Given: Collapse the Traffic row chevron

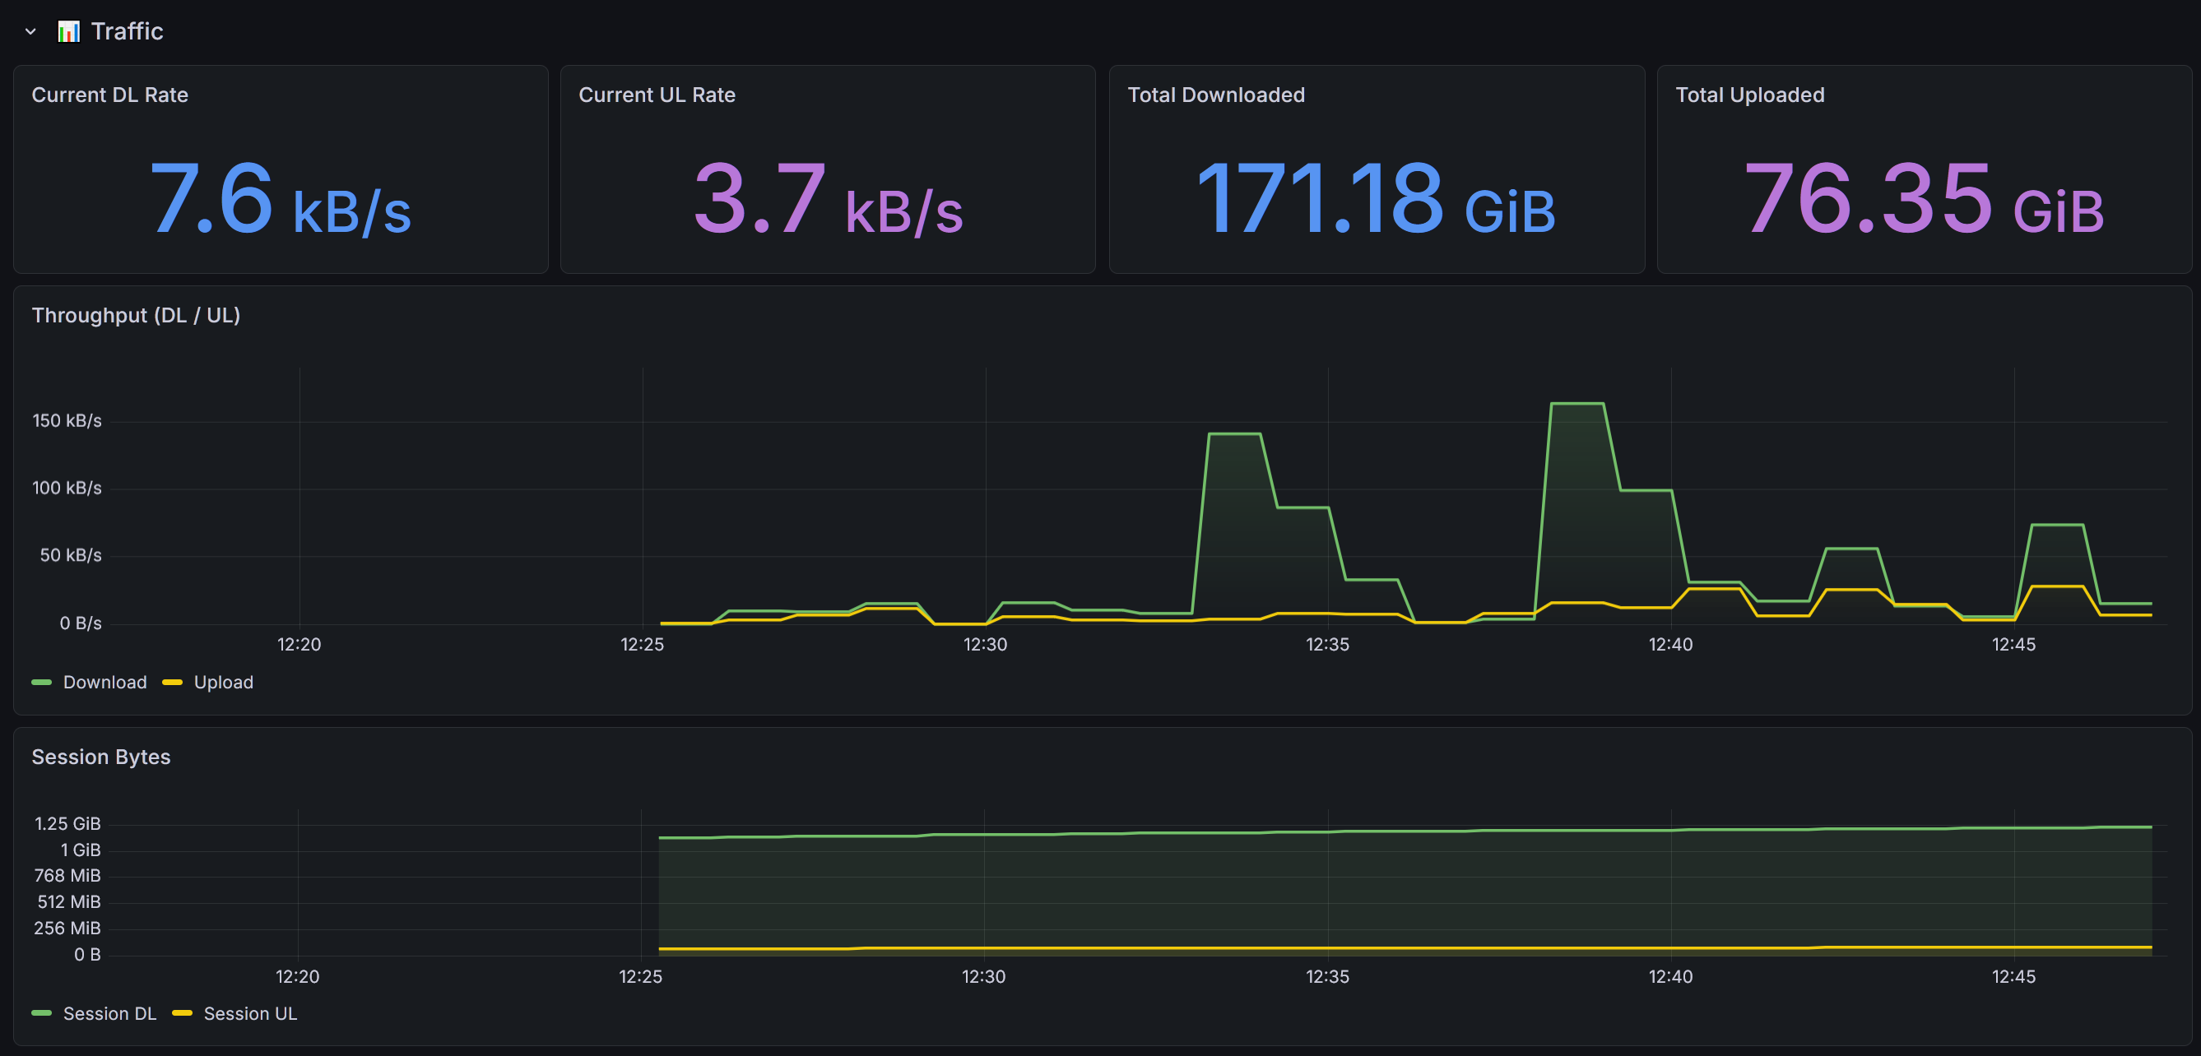Looking at the screenshot, I should point(30,31).
